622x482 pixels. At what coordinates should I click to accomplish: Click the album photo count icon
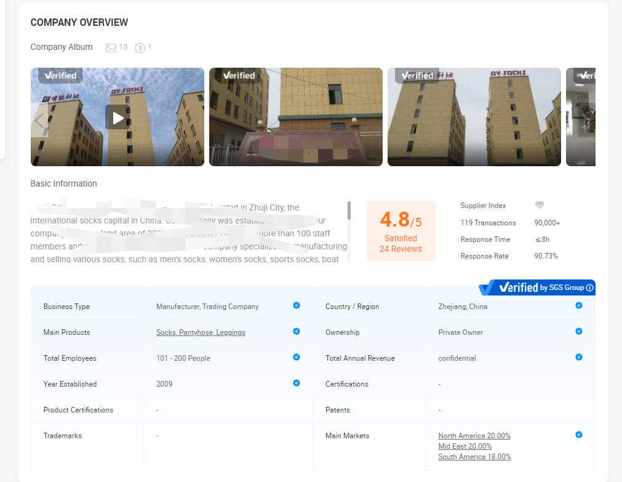(111, 47)
